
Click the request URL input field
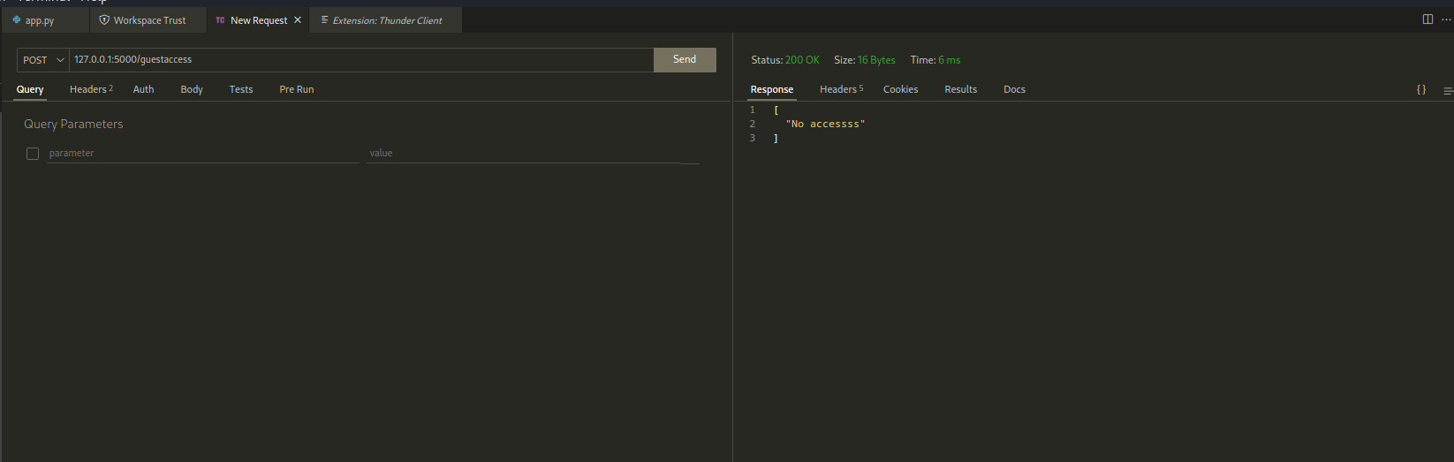(x=361, y=60)
